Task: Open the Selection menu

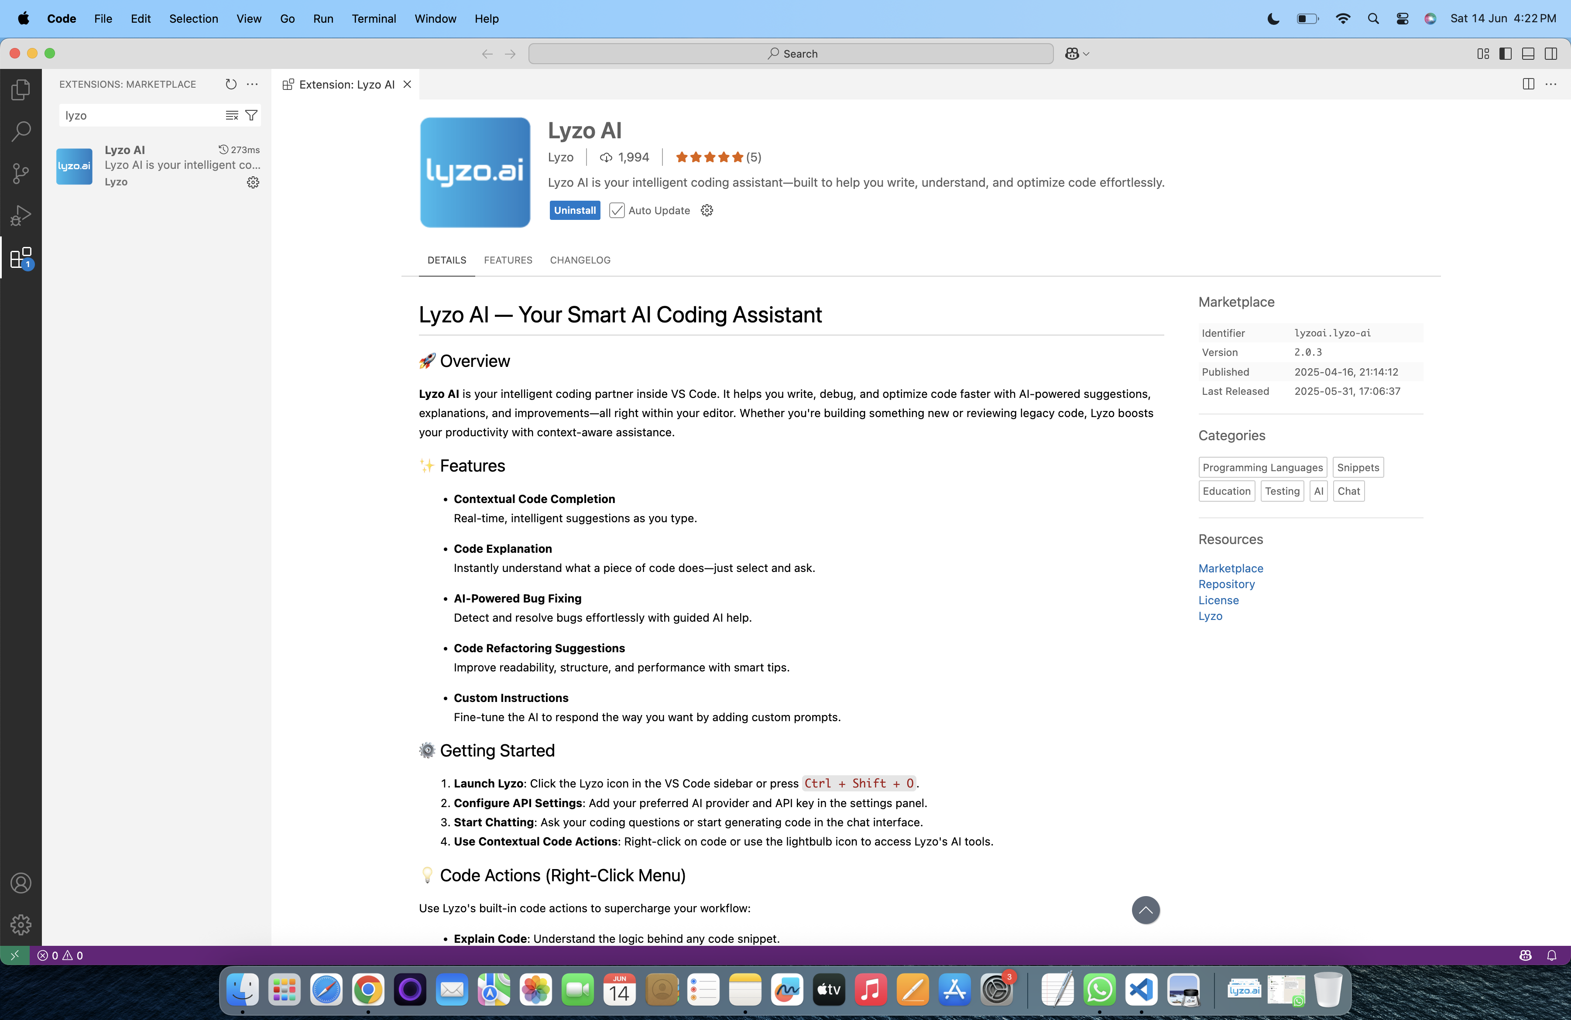Action: (x=193, y=18)
